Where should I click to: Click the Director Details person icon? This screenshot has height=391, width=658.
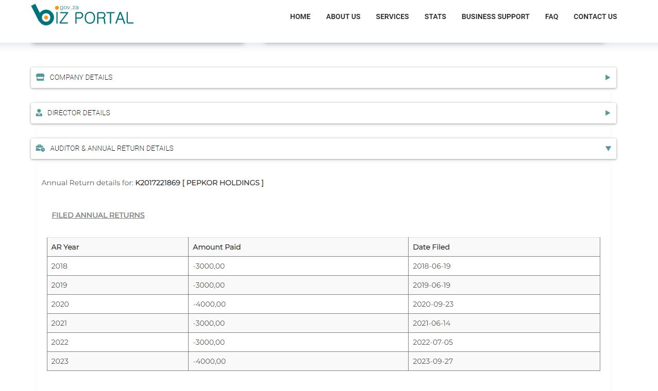39,113
